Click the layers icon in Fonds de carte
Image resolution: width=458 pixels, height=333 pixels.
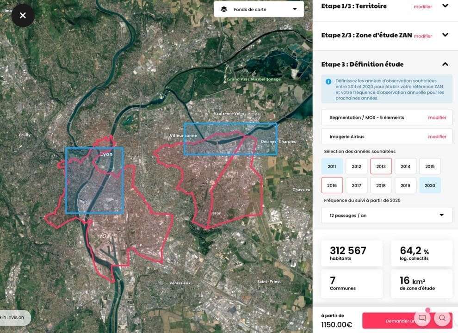coord(224,9)
